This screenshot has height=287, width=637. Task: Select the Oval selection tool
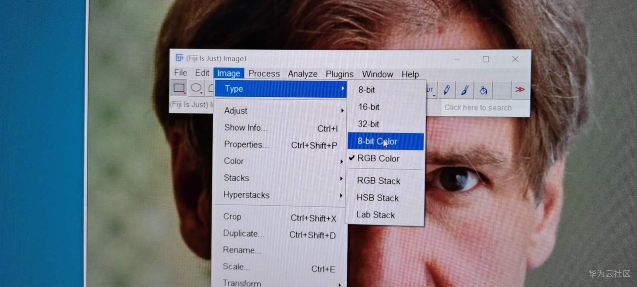tap(196, 88)
